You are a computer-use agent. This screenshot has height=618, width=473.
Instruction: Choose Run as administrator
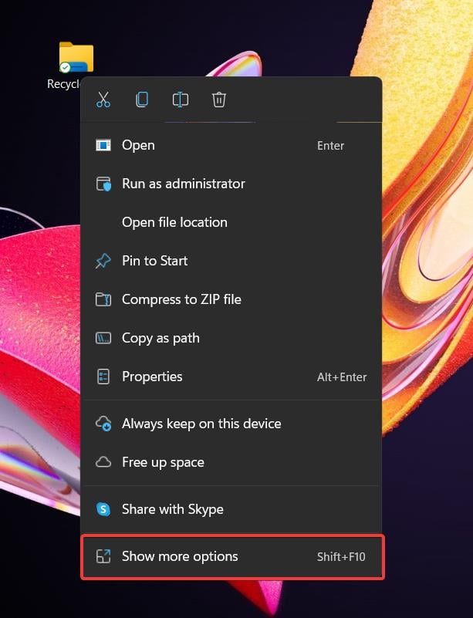(231, 184)
